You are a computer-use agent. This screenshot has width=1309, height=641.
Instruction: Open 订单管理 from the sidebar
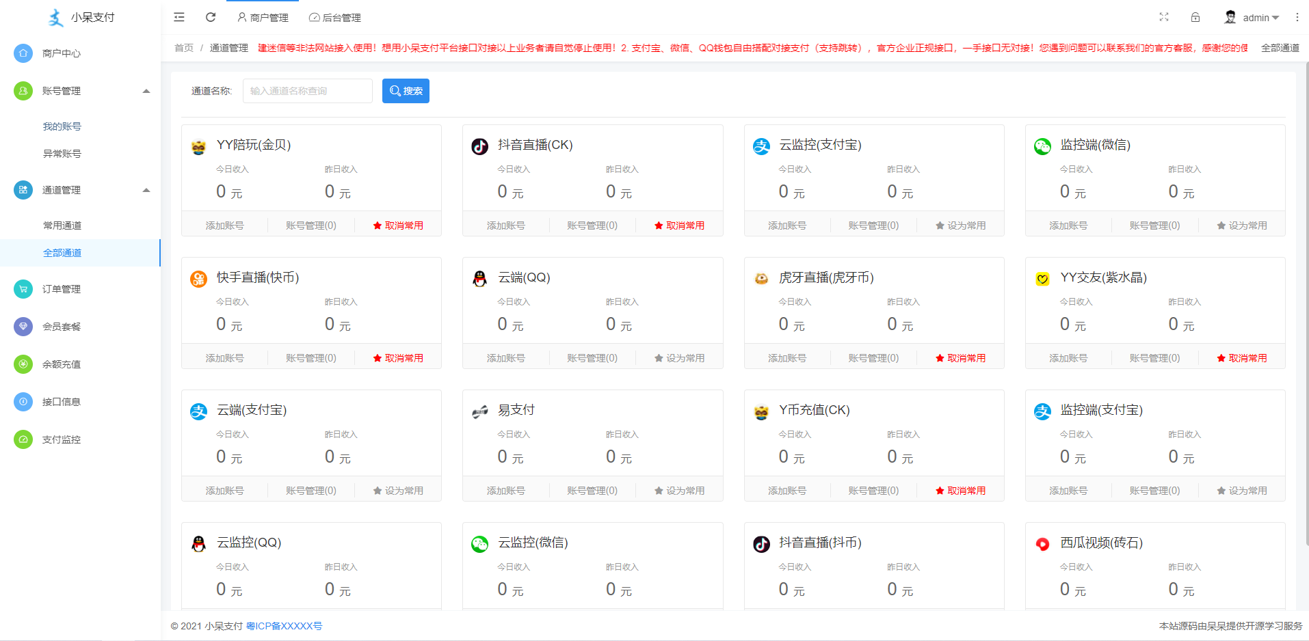pyautogui.click(x=60, y=289)
